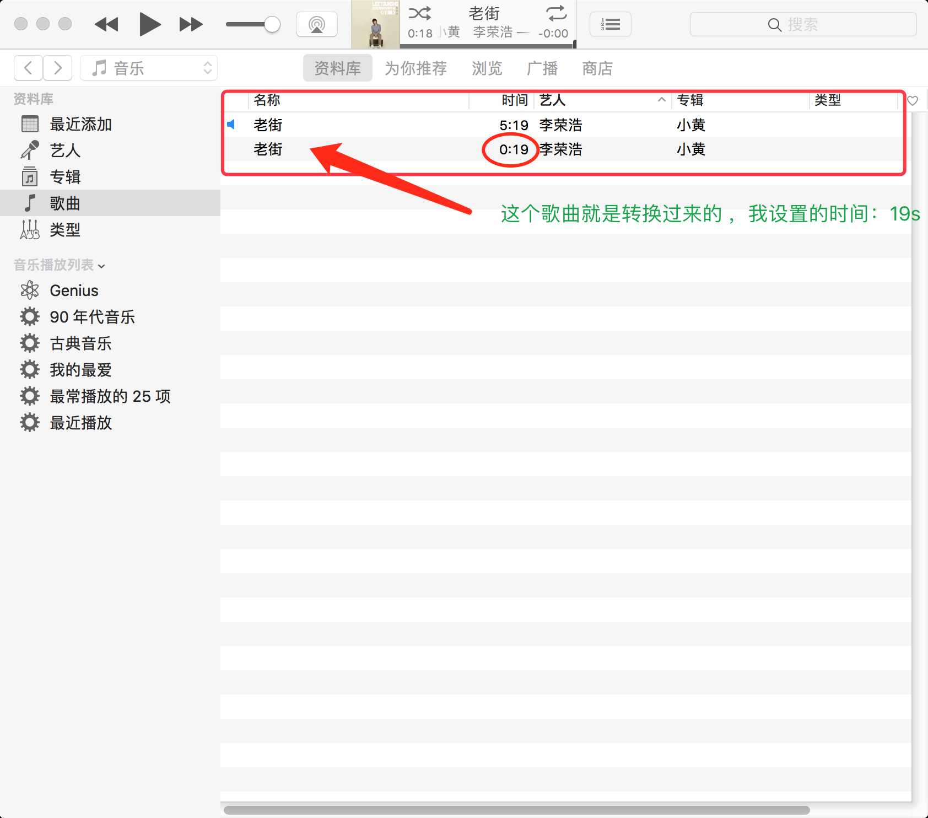928x818 pixels.
Task: Open the 最近播放 smart playlist
Action: [110, 422]
